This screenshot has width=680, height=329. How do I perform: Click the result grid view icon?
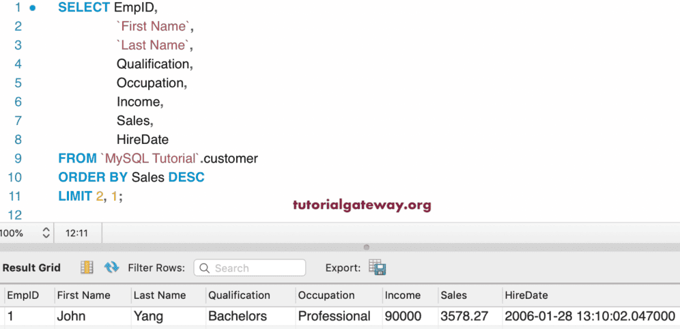click(87, 268)
